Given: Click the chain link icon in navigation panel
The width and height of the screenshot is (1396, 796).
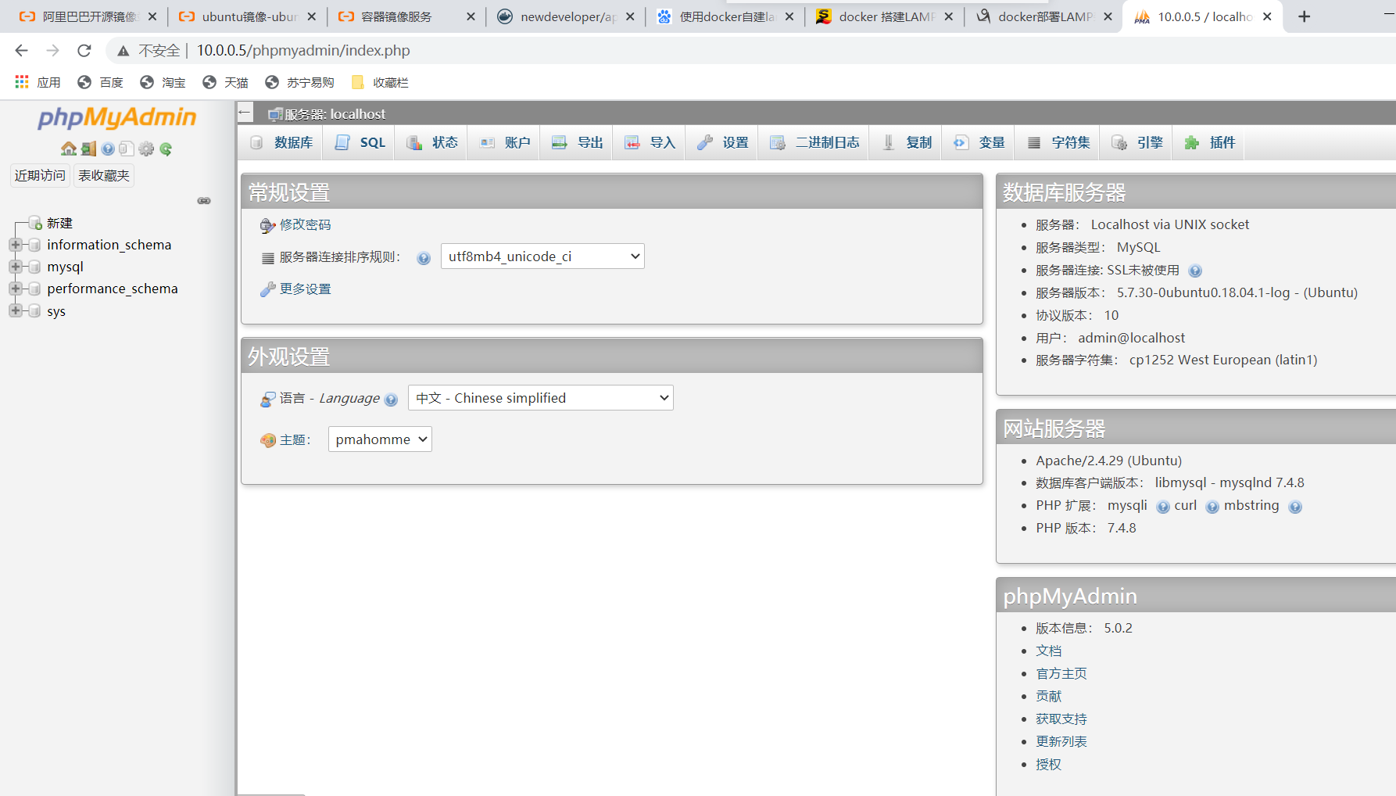Looking at the screenshot, I should coord(204,201).
